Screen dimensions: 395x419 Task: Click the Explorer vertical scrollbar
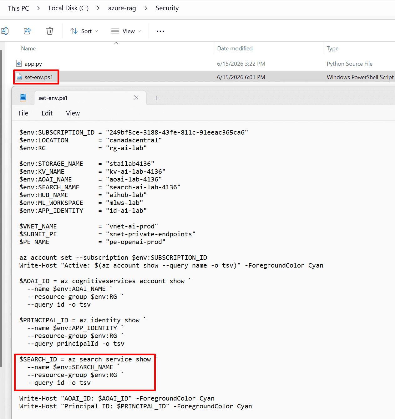[1, 208]
